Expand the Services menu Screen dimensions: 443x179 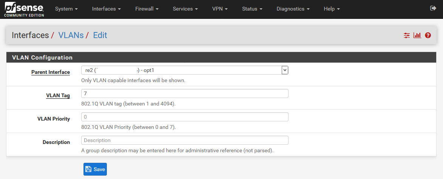[185, 9]
